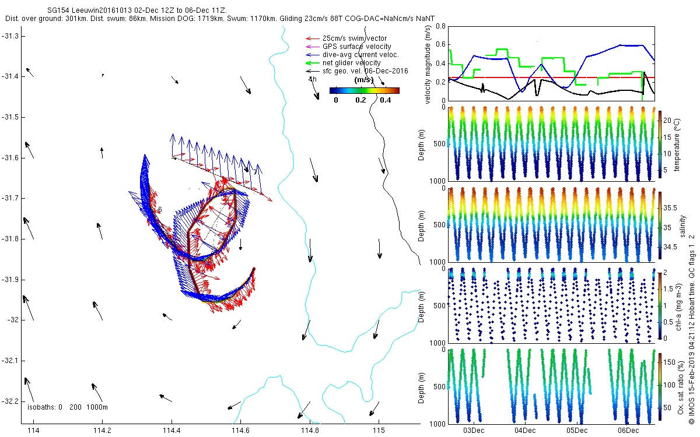
Task: Click the green net glider velocity arrow
Action: pos(311,63)
